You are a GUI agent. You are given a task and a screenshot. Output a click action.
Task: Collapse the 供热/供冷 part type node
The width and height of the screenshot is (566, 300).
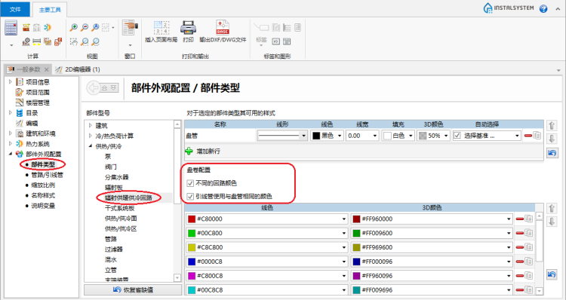click(x=91, y=146)
